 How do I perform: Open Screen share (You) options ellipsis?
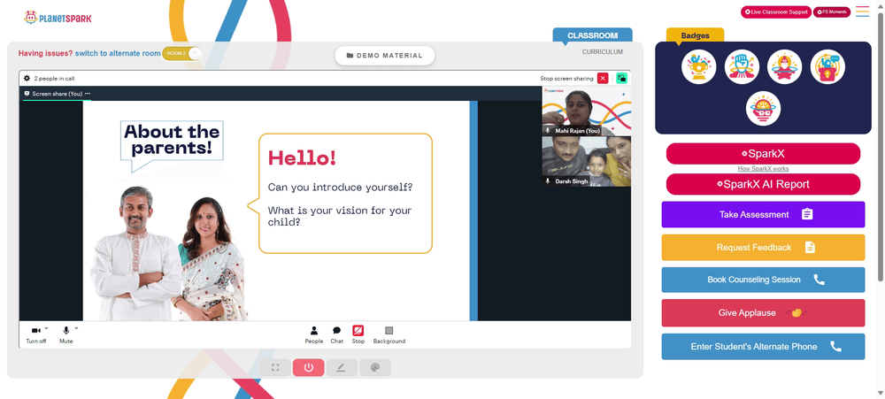pos(88,94)
